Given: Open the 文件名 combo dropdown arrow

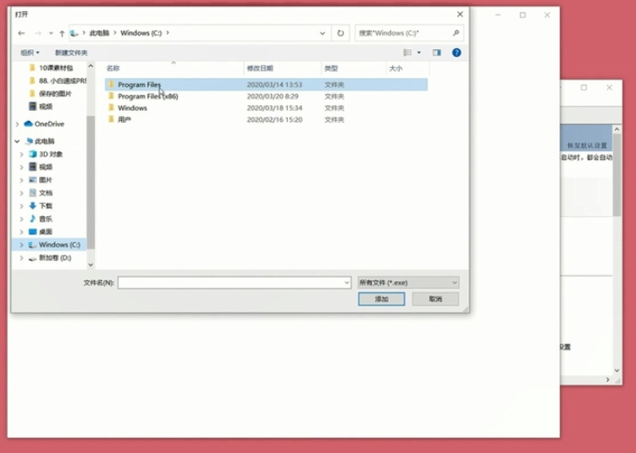Looking at the screenshot, I should coord(347,283).
